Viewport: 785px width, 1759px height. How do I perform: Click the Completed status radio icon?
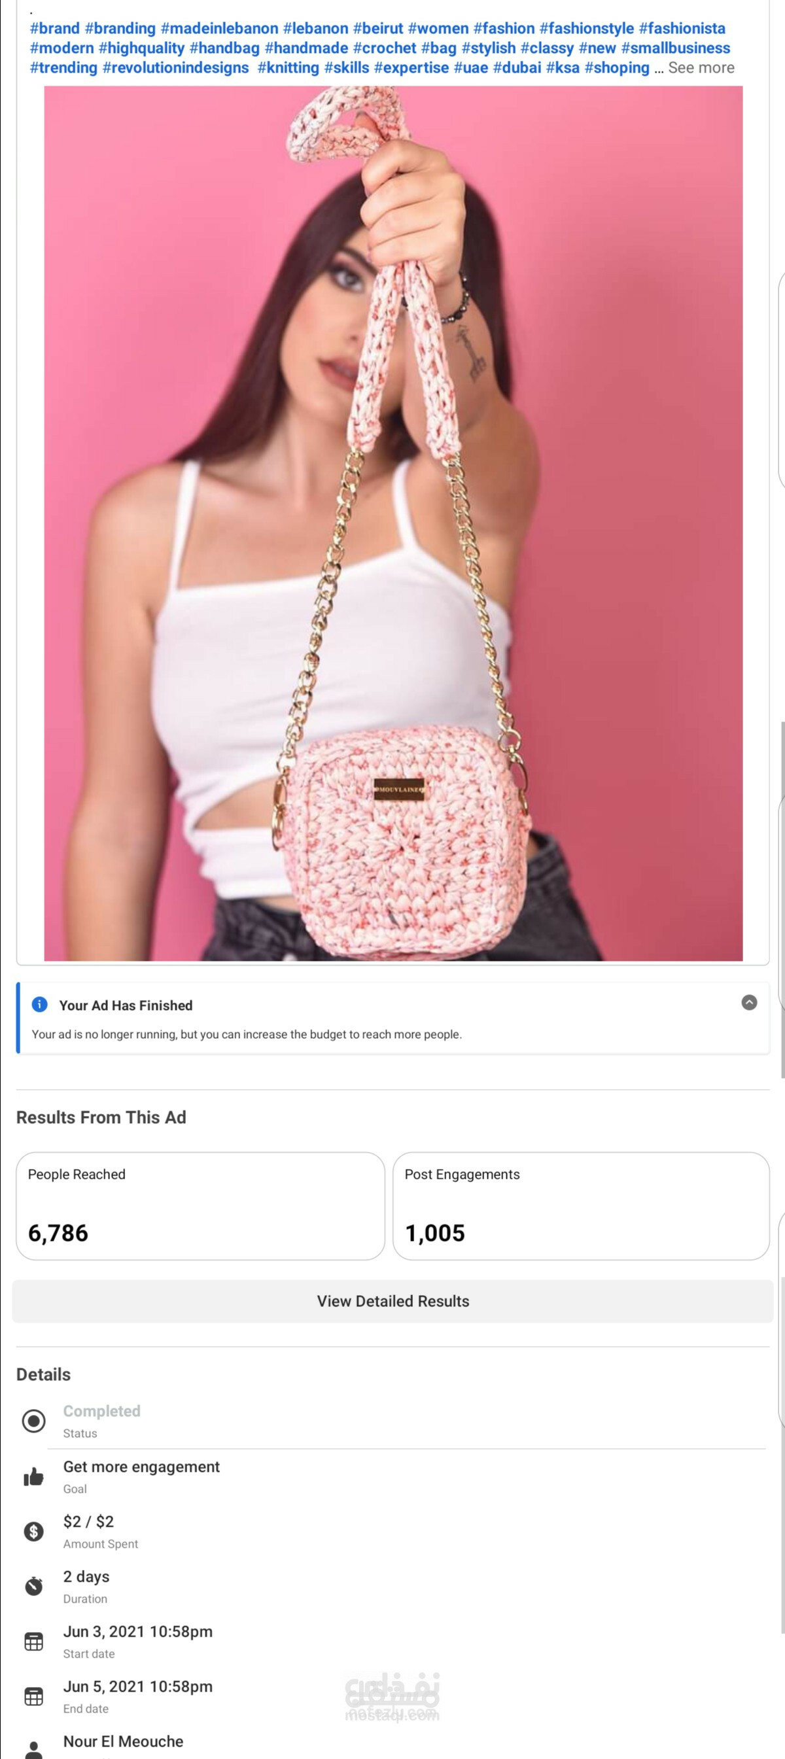(x=33, y=1421)
